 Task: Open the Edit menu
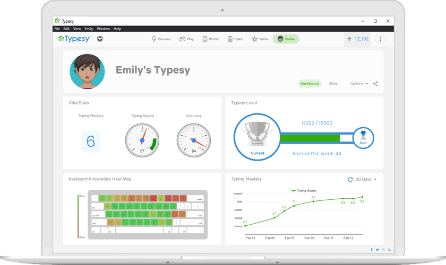(66, 29)
